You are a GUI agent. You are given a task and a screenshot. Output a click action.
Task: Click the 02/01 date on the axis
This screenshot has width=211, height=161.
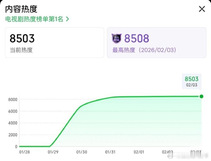pos(139,152)
